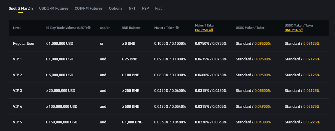335x131 pixels.
Task: Select the Standard / 0.04900% USDC cell
Action: 253,106
